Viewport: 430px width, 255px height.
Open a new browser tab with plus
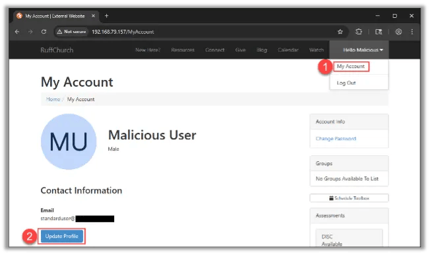(106, 16)
